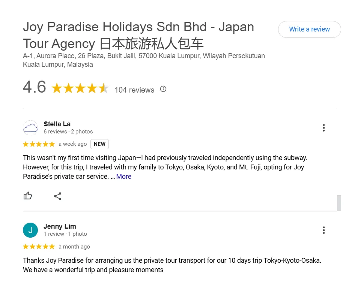Open Stella La's reviewer profile name
Viewport: 364px width, 292px height.
tap(57, 124)
